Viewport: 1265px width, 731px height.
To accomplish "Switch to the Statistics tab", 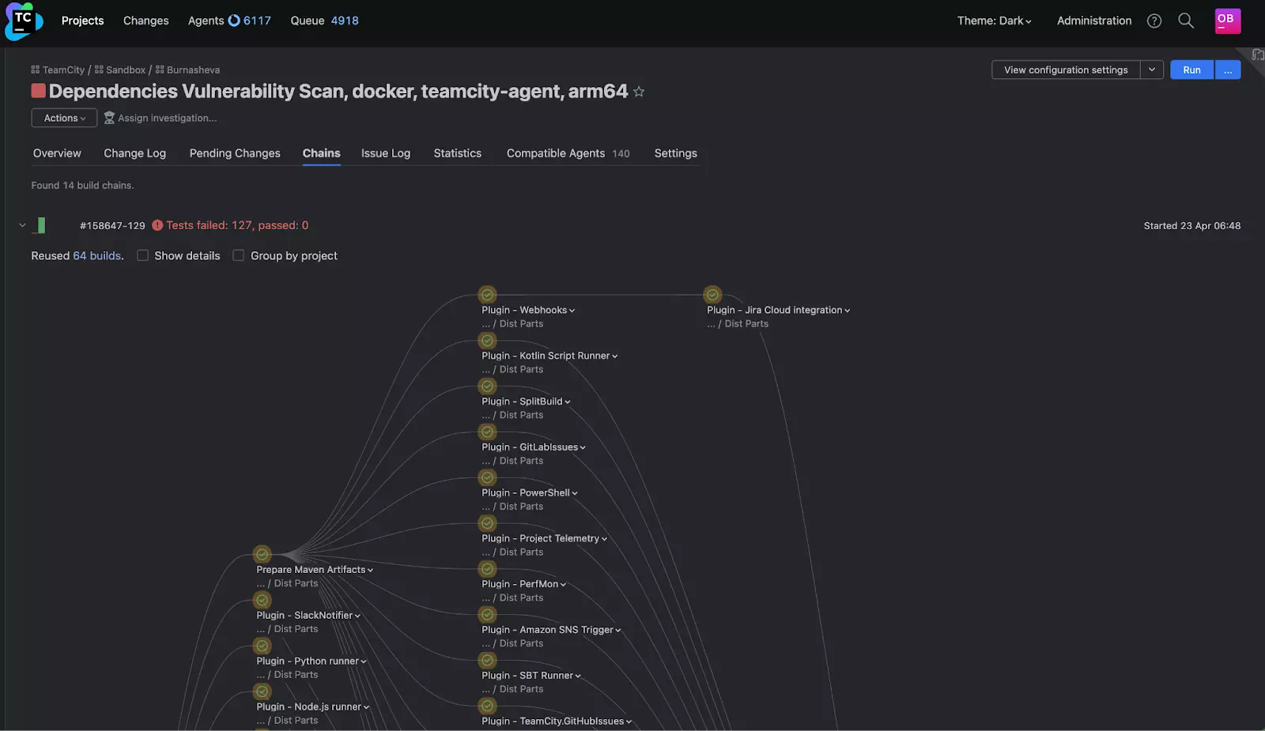I will (x=457, y=153).
